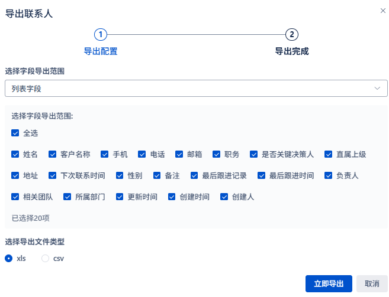
Task: Uncheck 下次联系时间 field
Action: 52,175
